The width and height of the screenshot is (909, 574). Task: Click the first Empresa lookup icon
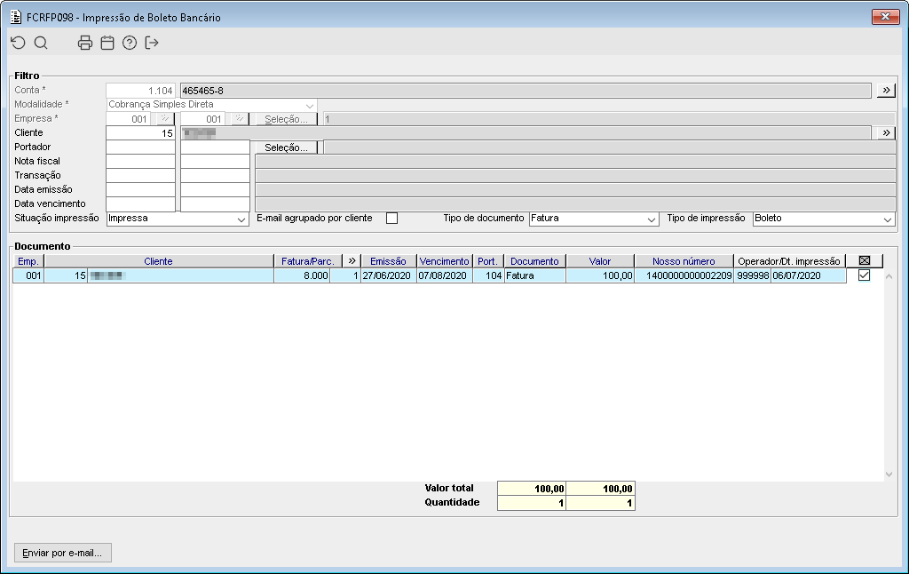pyautogui.click(x=165, y=118)
